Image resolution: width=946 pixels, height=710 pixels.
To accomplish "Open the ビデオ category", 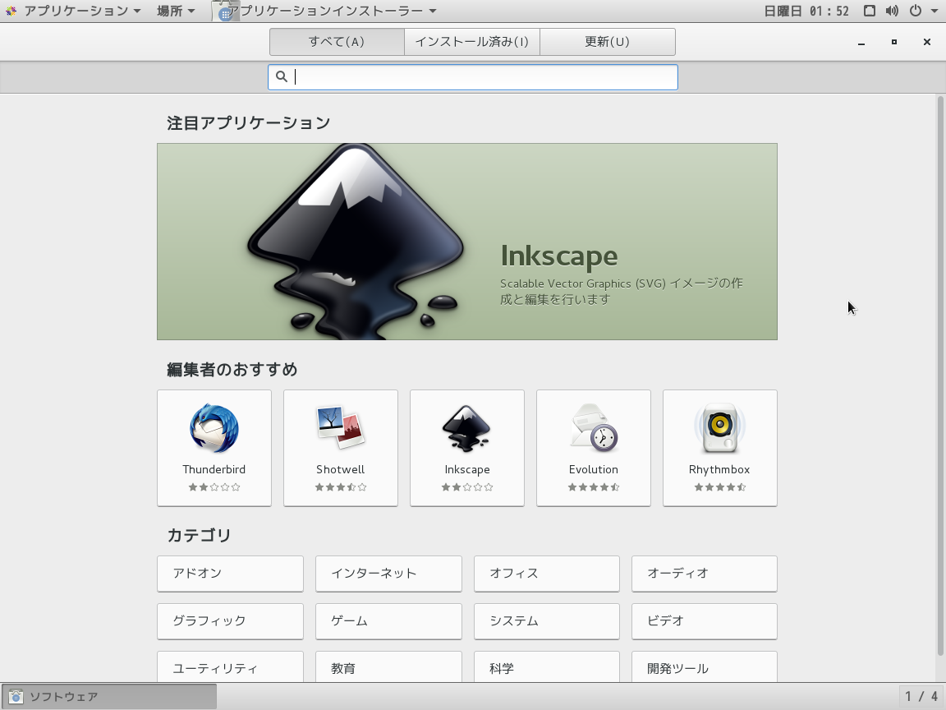I will [x=704, y=621].
